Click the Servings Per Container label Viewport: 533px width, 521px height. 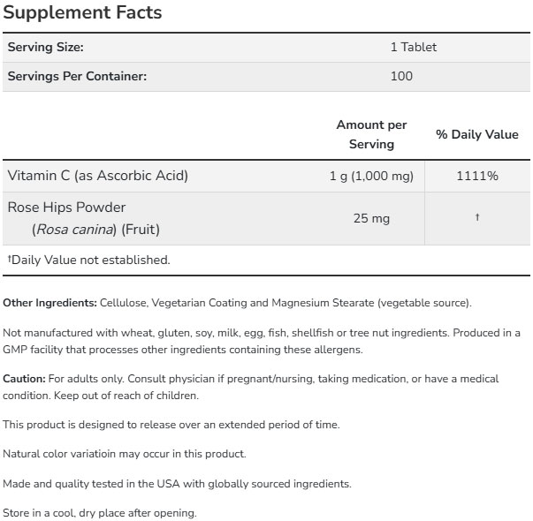[77, 76]
